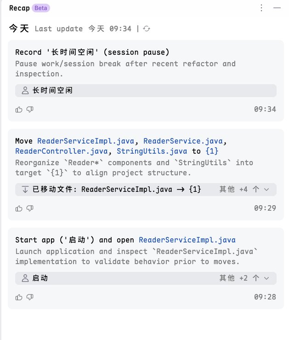
Task: Open the Recap panel options menu
Action: pyautogui.click(x=261, y=8)
